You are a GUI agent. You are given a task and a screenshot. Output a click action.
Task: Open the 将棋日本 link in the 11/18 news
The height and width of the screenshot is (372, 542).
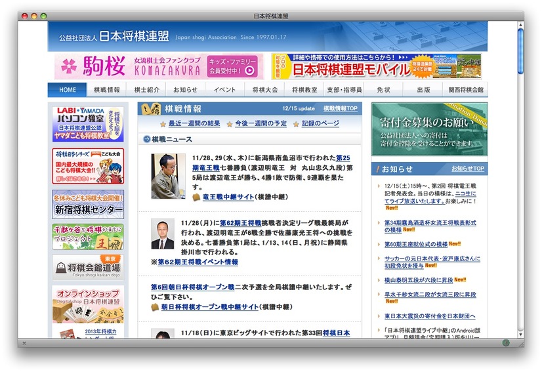[337, 333]
